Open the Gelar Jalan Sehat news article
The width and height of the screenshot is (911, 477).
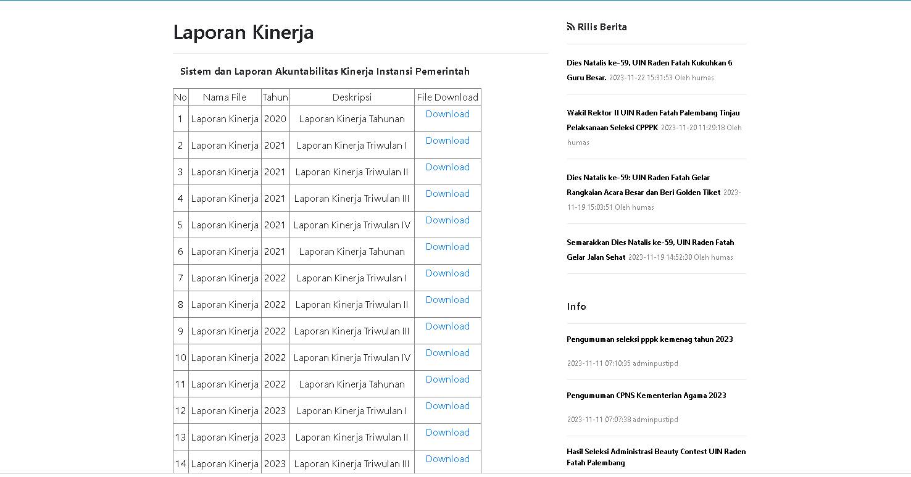tap(650, 243)
